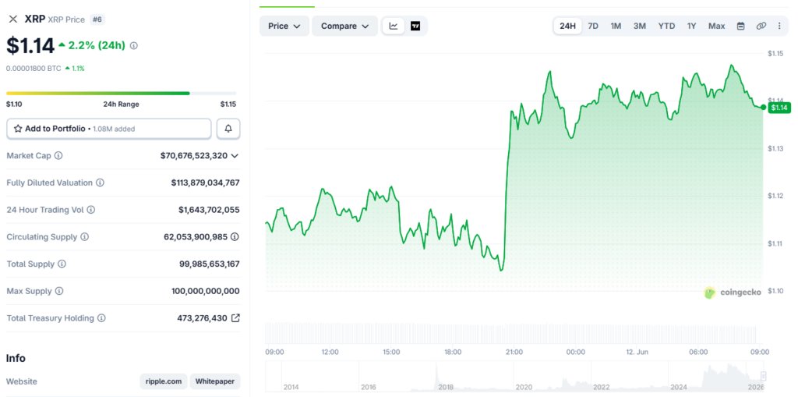Click the 21:00 time axis label
Image resolution: width=798 pixels, height=397 pixels.
(x=514, y=352)
